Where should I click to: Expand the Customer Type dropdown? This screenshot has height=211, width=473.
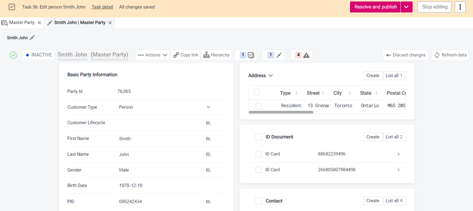208,107
